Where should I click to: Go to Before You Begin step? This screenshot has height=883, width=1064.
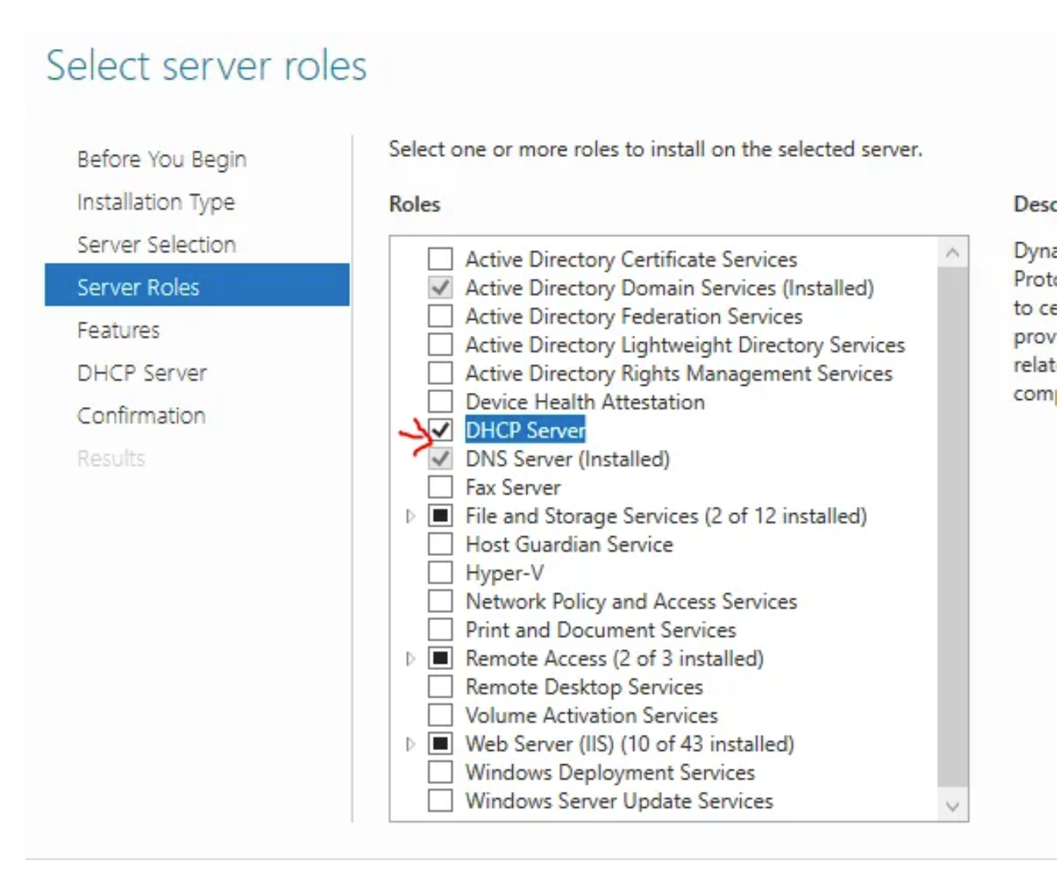coord(162,159)
